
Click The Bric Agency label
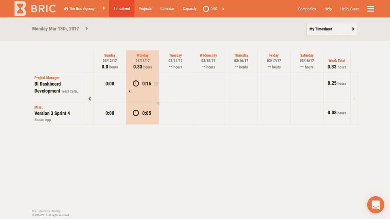coord(82,9)
